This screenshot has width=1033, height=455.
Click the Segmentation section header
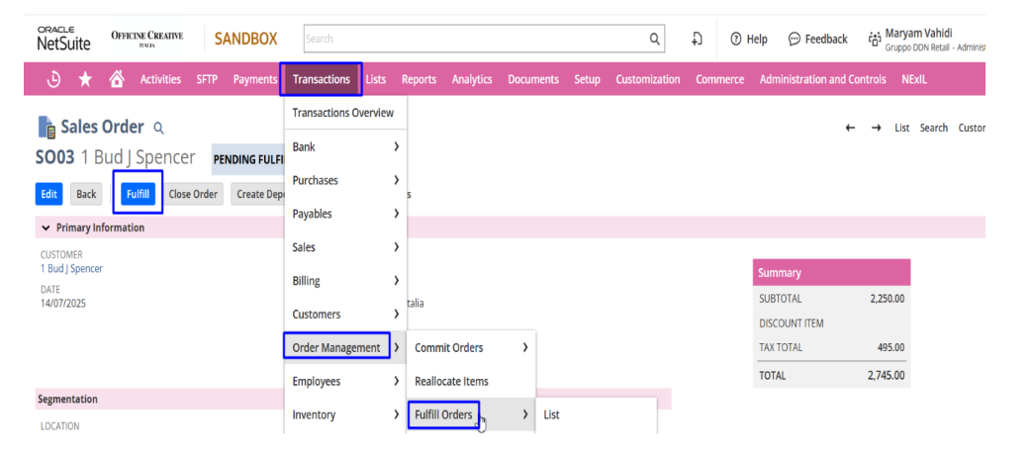coord(68,399)
